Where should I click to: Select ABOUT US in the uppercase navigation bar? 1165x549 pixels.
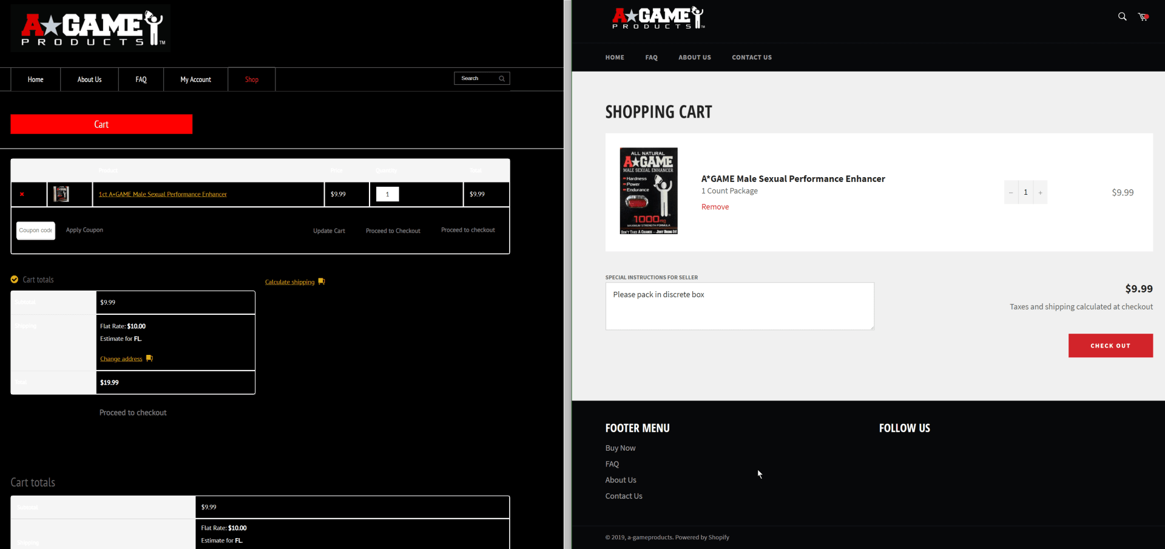[x=695, y=58]
